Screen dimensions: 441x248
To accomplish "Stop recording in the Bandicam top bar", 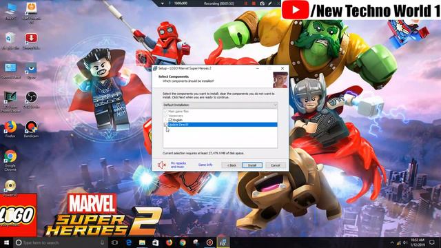I will coord(254,3).
